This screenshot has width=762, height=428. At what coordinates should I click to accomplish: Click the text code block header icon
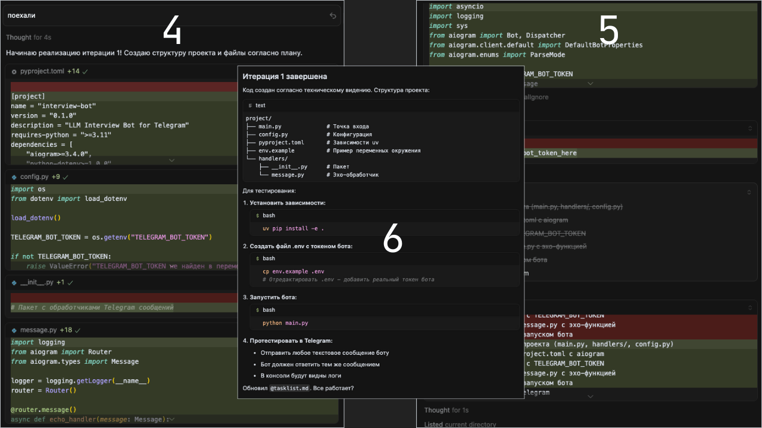point(250,105)
